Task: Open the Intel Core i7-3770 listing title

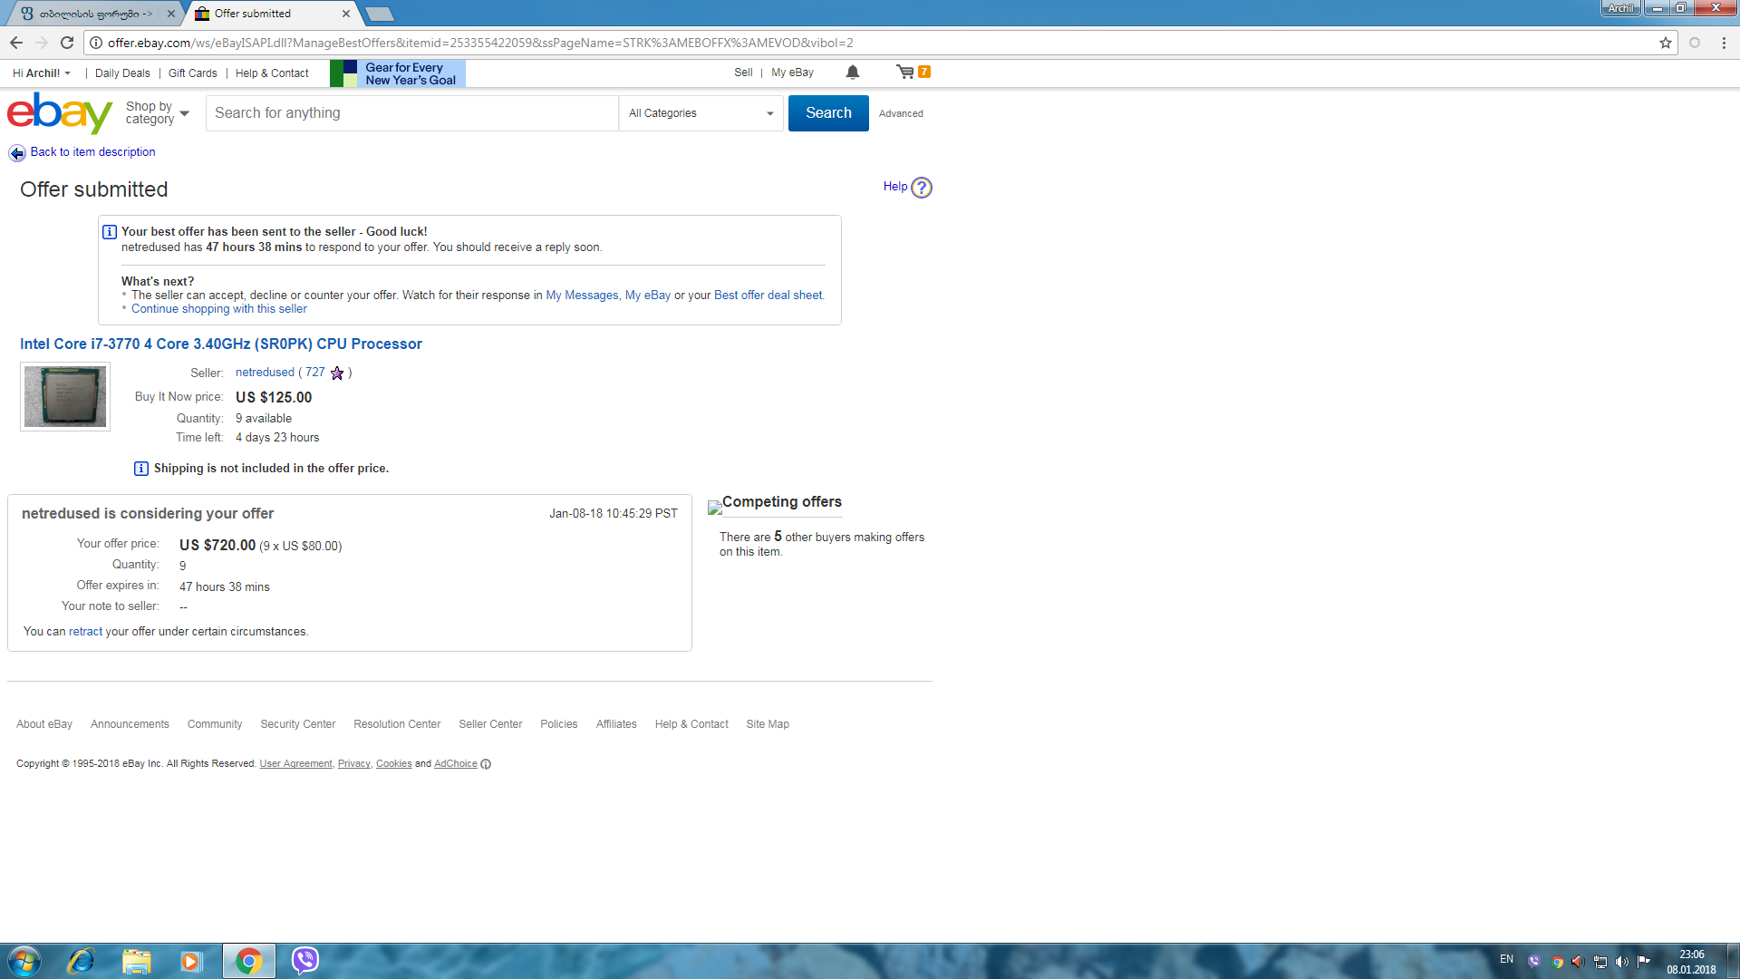Action: (220, 344)
